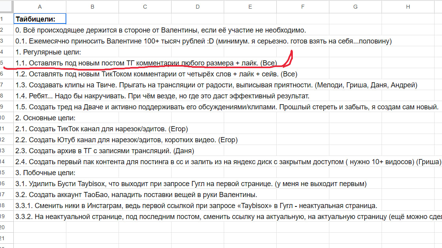Click row '3.3.1. Сменить ники в Инстаграм'

point(196,206)
